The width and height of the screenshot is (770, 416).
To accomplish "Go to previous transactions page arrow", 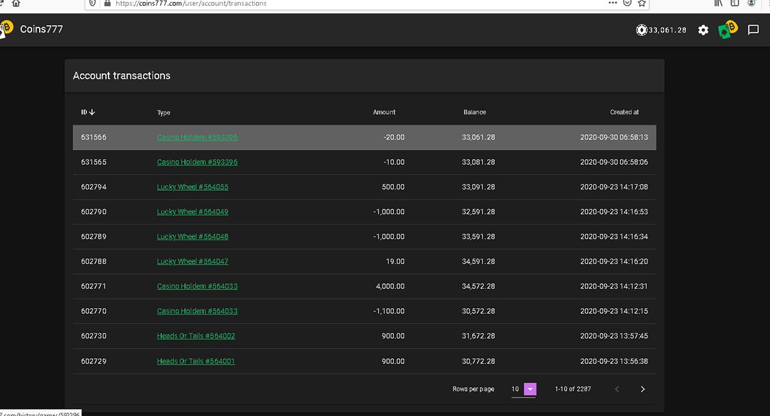I will [617, 389].
